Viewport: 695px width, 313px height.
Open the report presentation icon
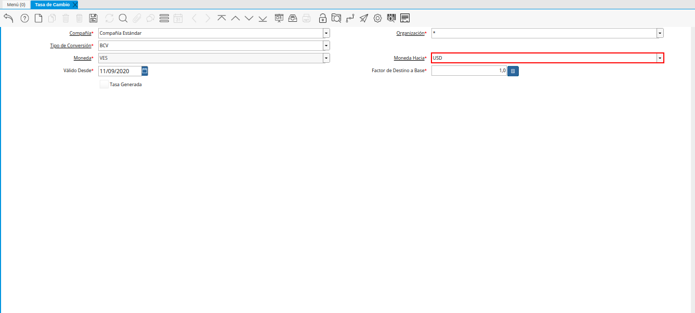tap(279, 18)
